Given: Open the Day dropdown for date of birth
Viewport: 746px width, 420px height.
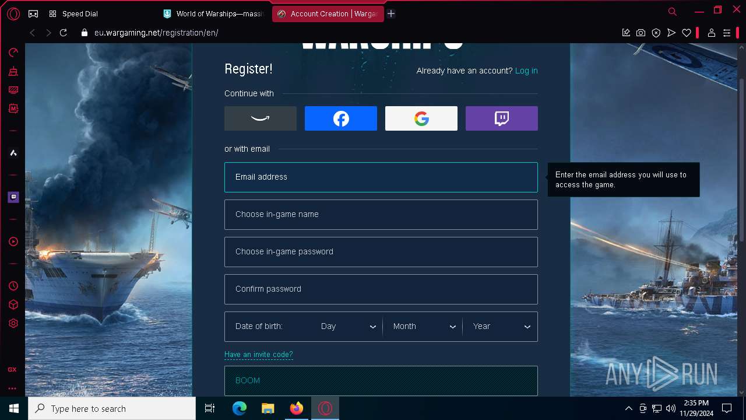Looking at the screenshot, I should tap(349, 327).
